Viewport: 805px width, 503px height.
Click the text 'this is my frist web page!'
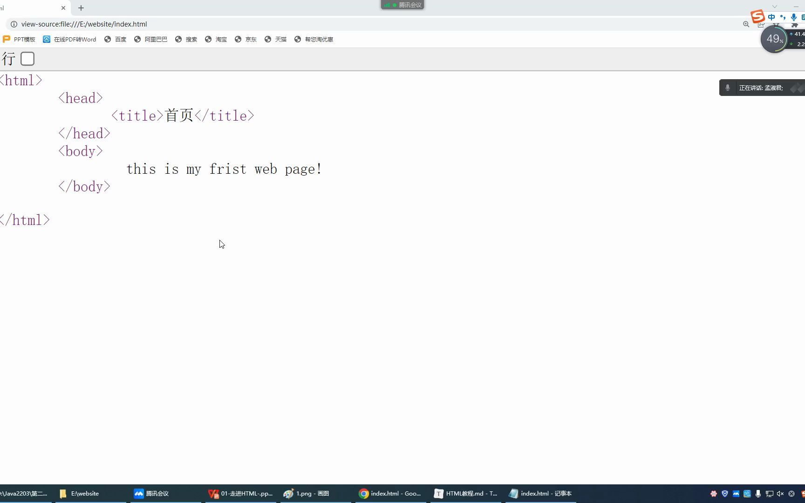point(224,169)
